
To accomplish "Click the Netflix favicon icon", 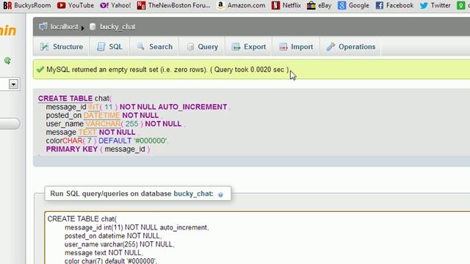I will [275, 5].
